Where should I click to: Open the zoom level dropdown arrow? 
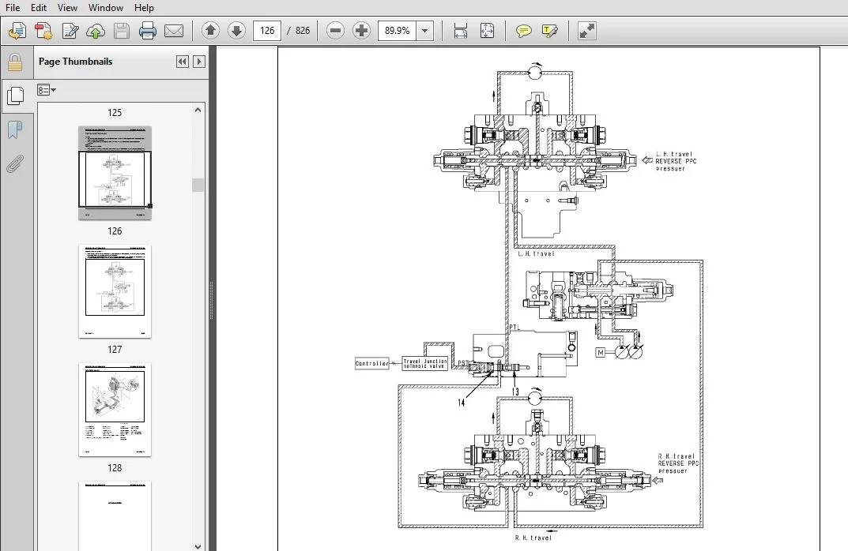coord(425,31)
